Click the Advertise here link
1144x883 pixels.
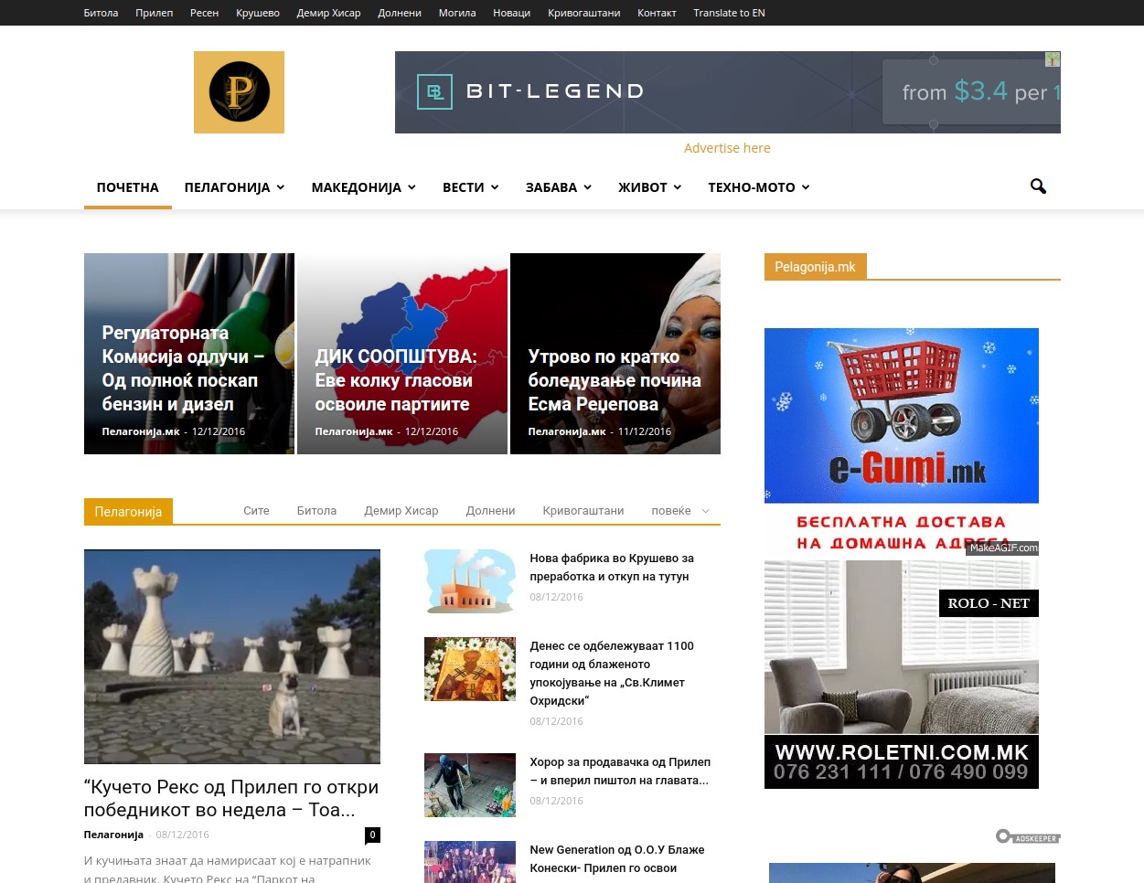pos(727,147)
